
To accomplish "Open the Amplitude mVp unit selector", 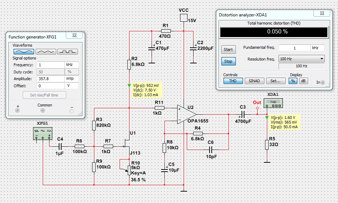I will (x=72, y=79).
